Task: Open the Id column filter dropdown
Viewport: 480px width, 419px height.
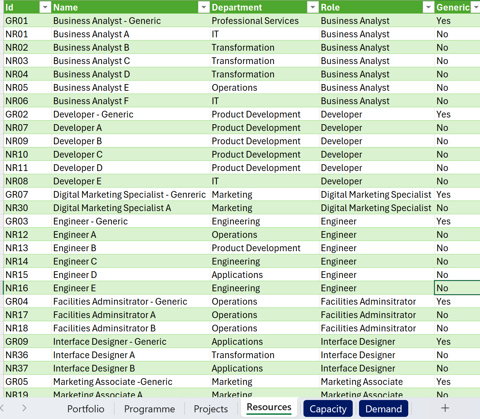Action: pyautogui.click(x=45, y=7)
